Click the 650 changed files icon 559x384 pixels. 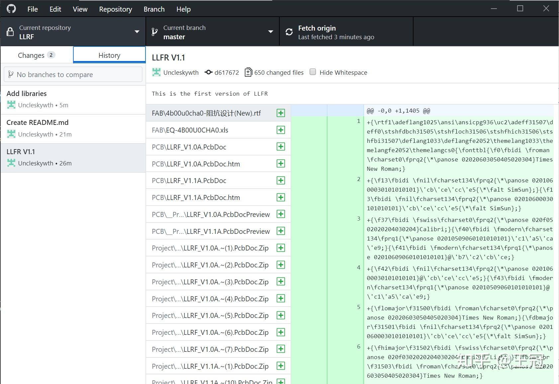[x=248, y=72]
